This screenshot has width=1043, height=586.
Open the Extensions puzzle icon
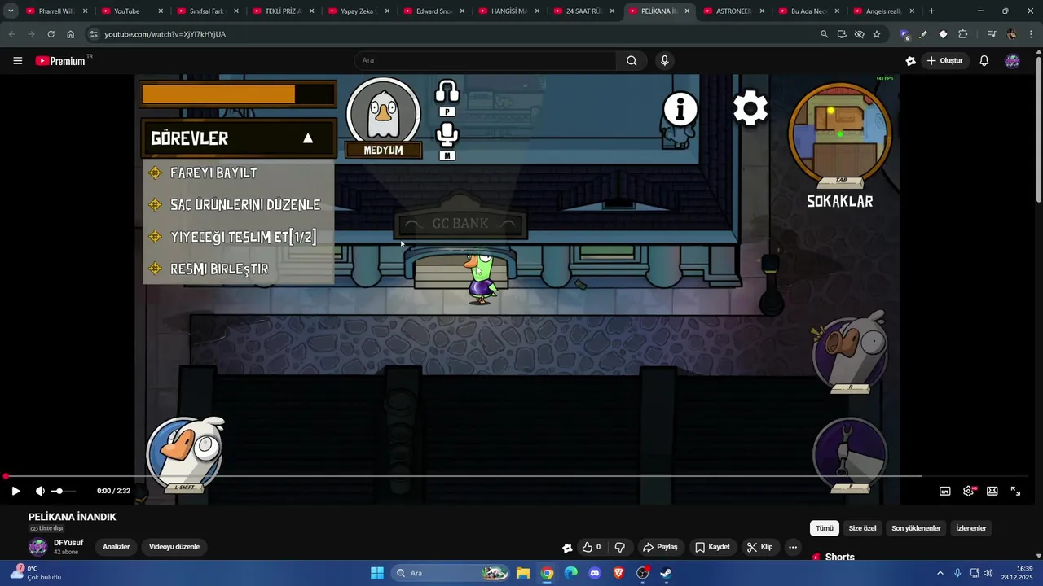point(963,34)
